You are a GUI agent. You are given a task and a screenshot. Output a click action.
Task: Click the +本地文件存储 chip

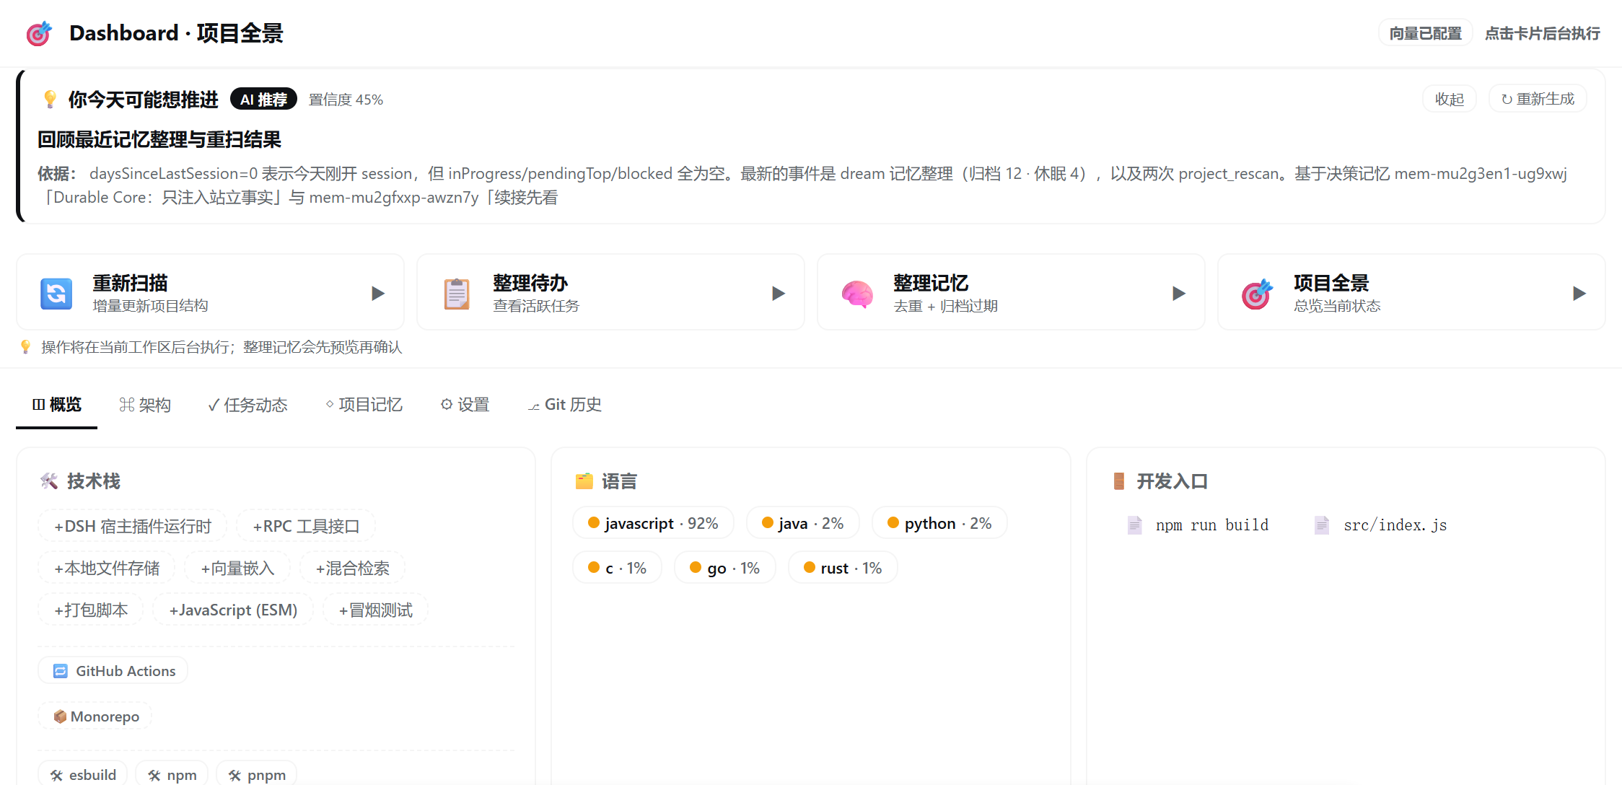point(107,568)
